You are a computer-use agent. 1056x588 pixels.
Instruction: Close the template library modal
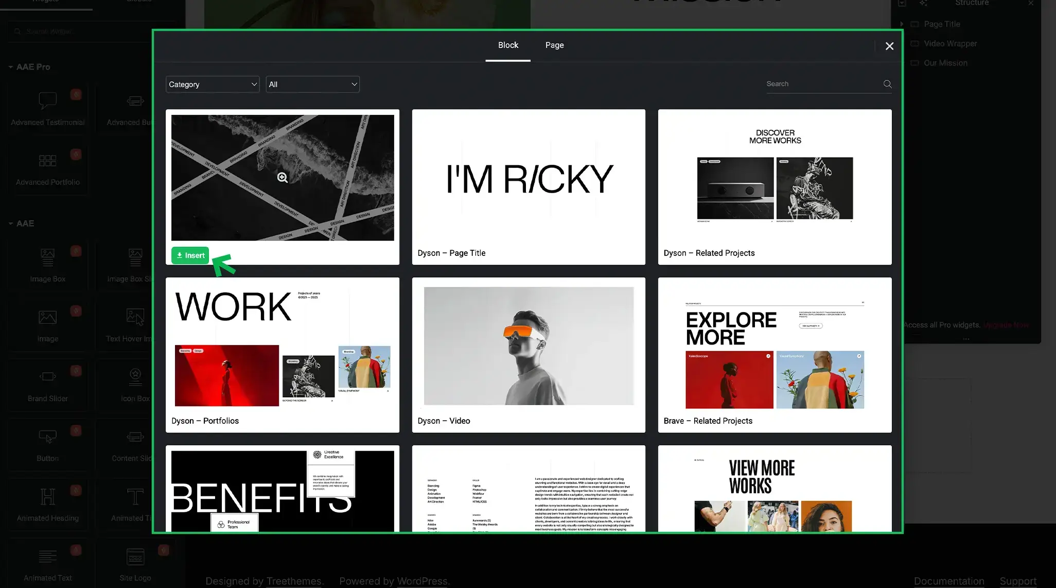889,46
